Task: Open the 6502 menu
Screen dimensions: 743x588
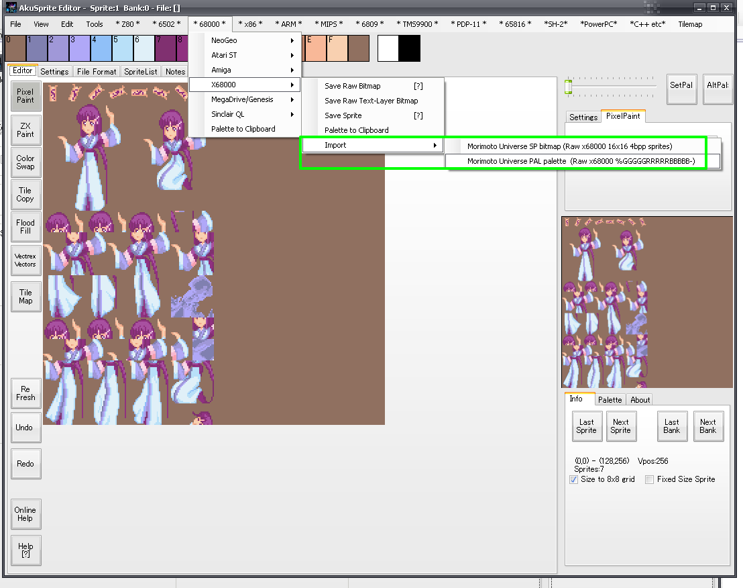Action: coord(166,24)
